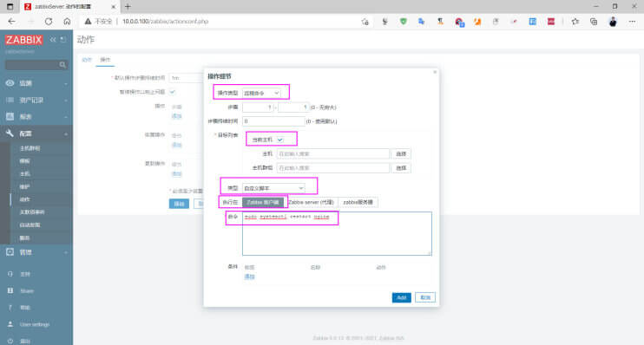Switch to the Operations tab

coord(105,60)
